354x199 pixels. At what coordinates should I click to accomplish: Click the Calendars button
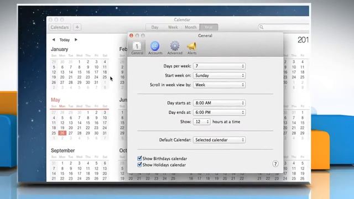tap(60, 27)
